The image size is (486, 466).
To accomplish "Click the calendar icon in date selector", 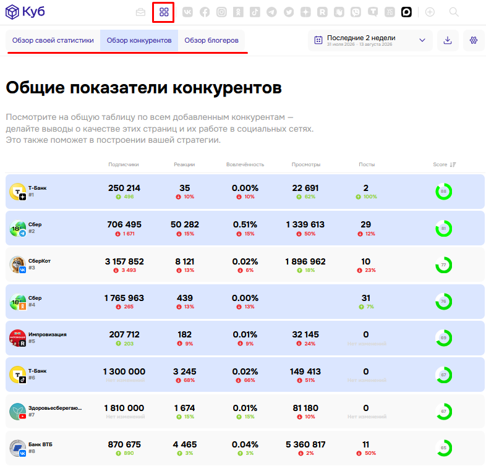I will (318, 40).
